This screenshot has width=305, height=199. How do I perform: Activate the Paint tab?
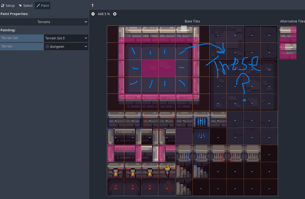[x=42, y=5]
